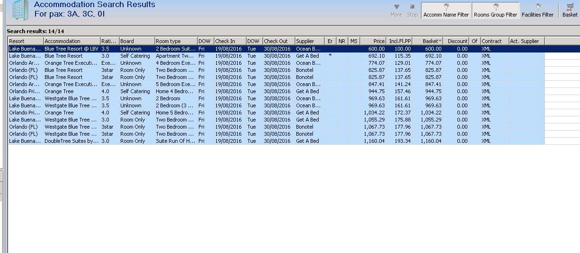Click the More toolbar button
The height and width of the screenshot is (253, 580).
point(396,10)
